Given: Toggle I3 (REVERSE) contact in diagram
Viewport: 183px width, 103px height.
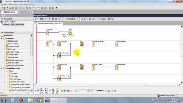Looking at the screenshot, I should tap(59, 67).
